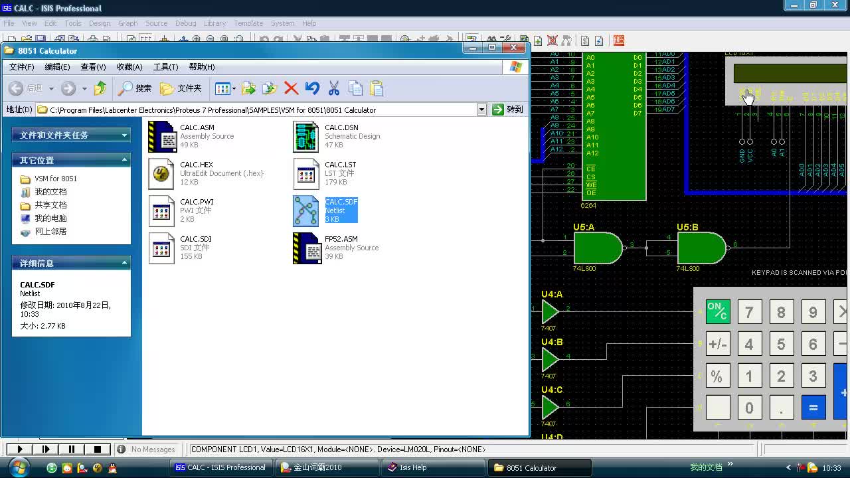Click the simulation Step button
The image size is (850, 478).
(46, 449)
